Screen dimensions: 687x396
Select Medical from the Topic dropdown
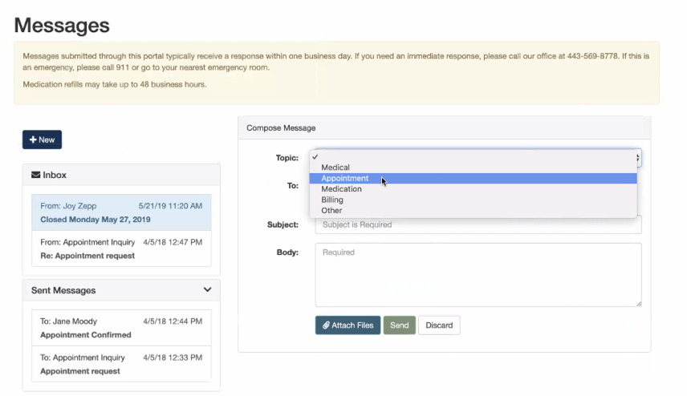coord(335,168)
